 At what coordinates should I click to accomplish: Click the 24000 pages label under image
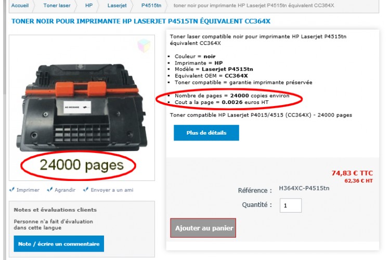point(82,165)
